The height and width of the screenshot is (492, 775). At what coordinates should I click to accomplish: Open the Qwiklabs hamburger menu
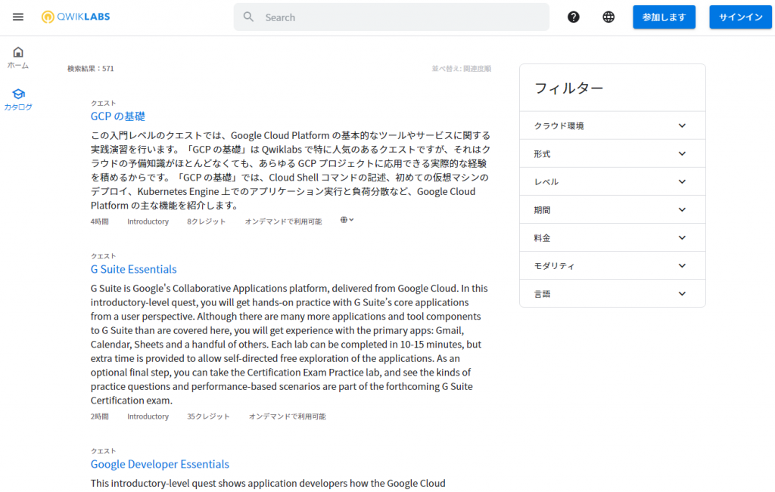17,17
